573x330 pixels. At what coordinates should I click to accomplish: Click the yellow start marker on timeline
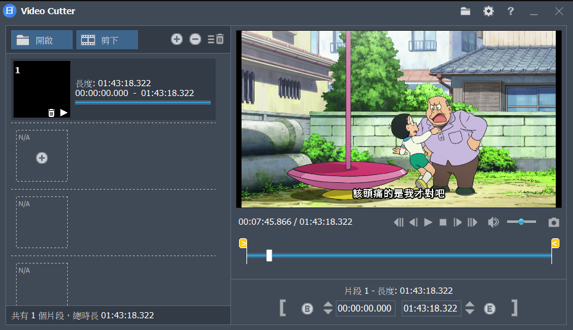(243, 243)
